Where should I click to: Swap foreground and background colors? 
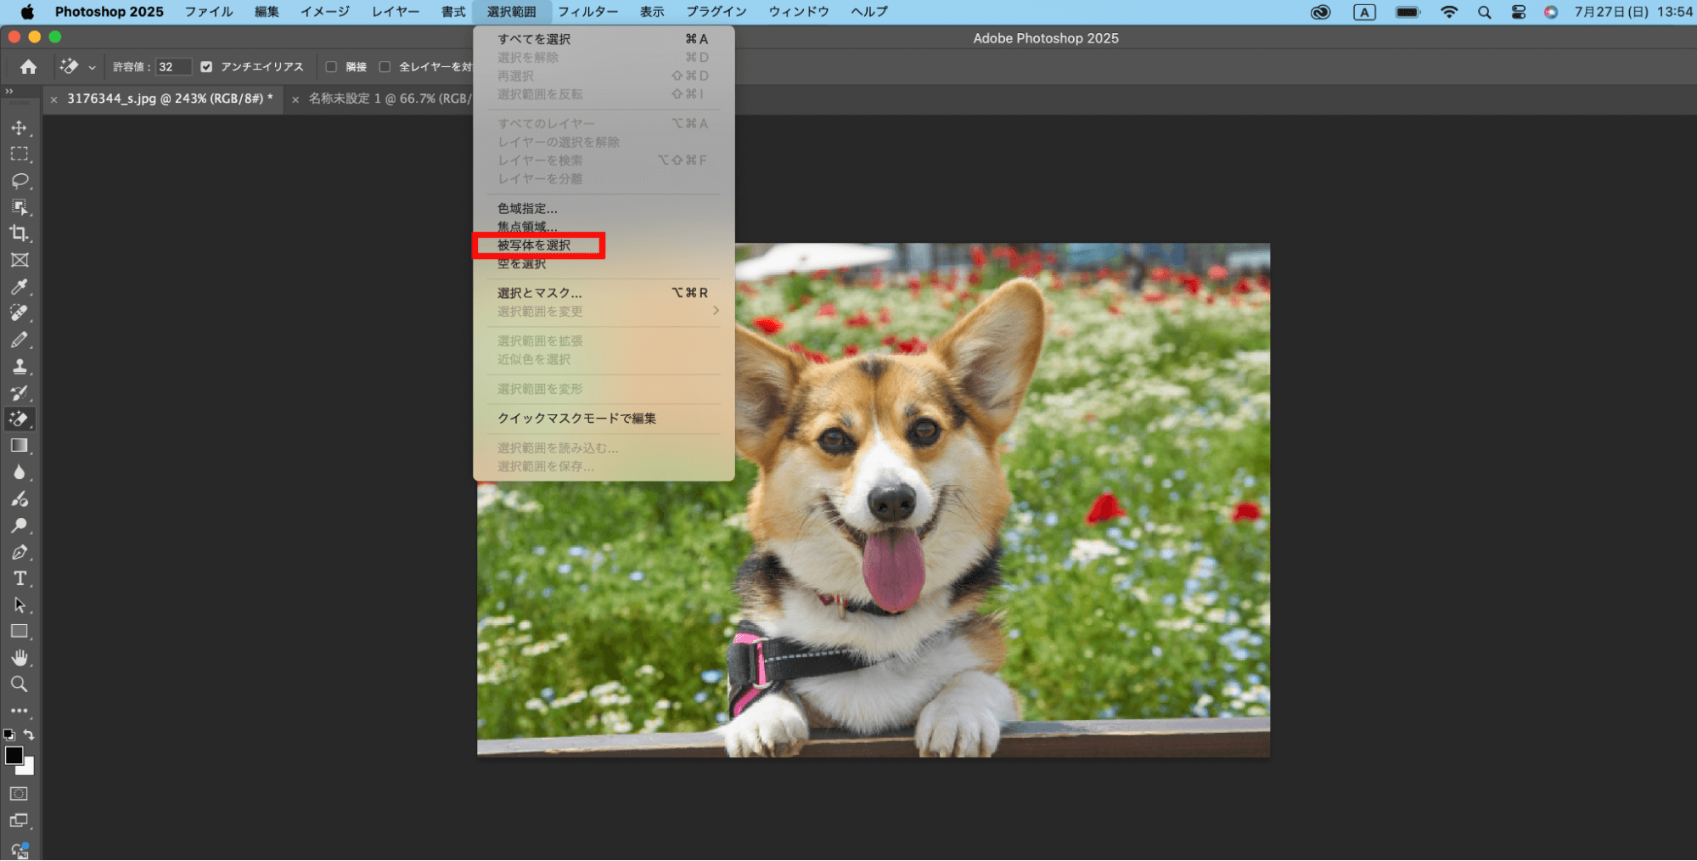pyautogui.click(x=29, y=734)
